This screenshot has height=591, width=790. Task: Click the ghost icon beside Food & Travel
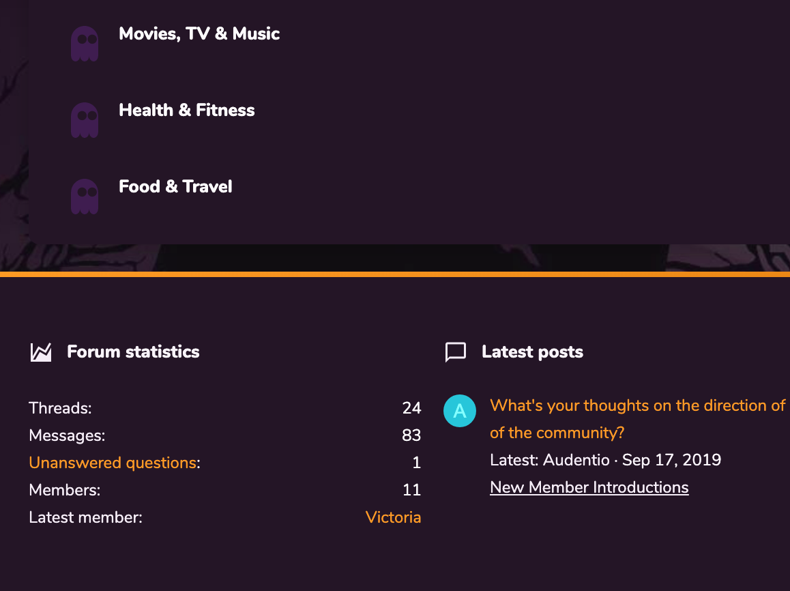coord(85,197)
